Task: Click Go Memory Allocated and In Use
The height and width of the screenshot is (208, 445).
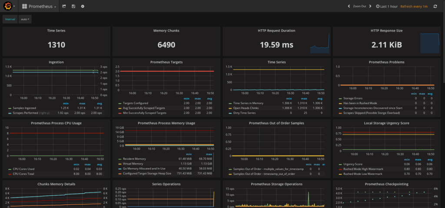Action: pyautogui.click(x=144, y=168)
